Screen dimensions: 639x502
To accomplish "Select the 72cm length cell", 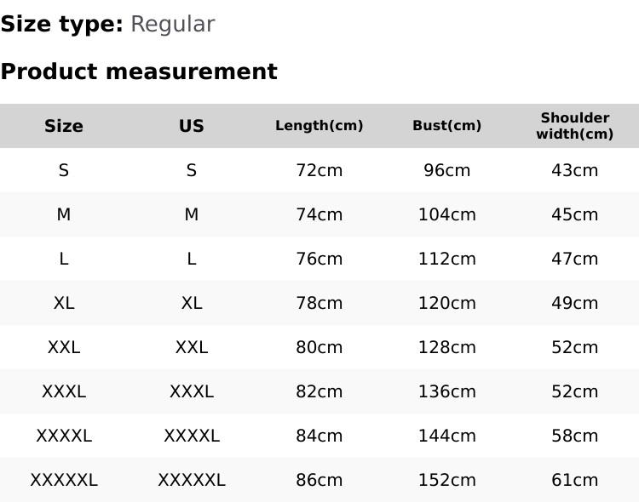I will (x=319, y=170).
